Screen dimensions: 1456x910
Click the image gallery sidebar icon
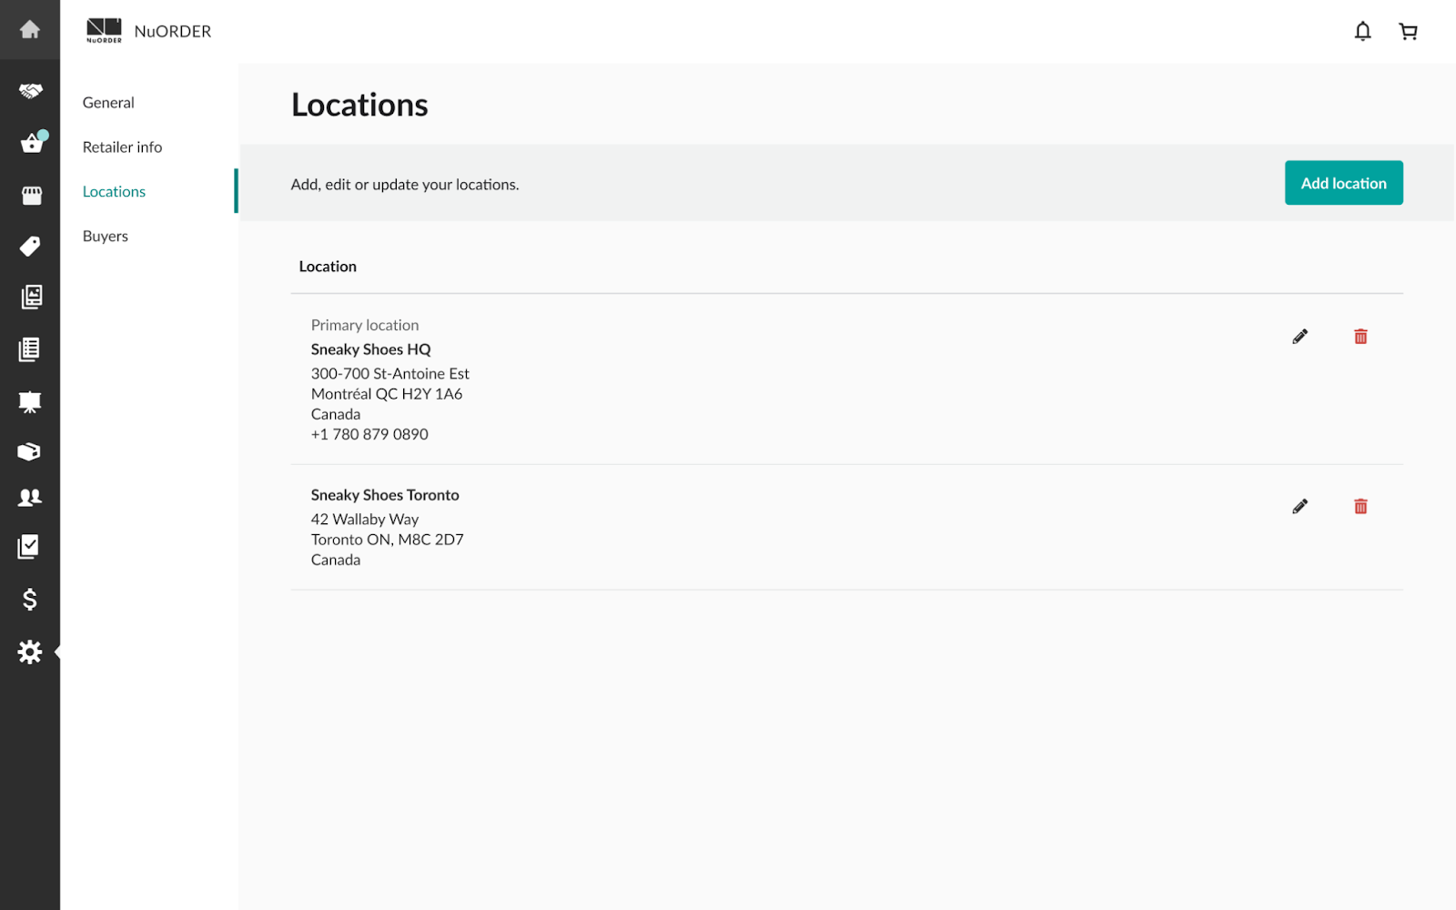31,297
